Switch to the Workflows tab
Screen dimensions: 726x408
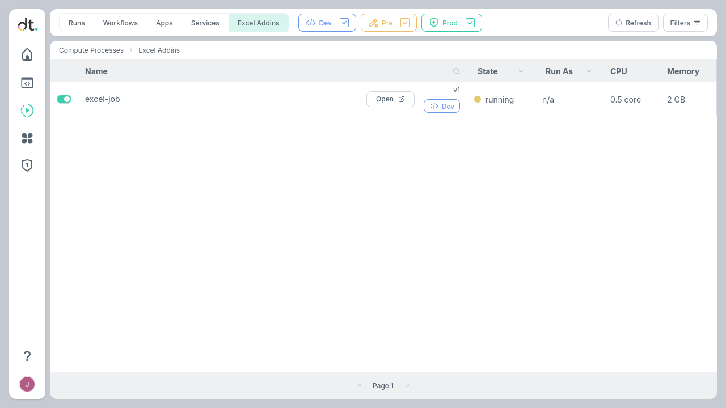120,23
